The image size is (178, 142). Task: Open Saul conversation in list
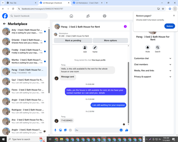click(24, 81)
